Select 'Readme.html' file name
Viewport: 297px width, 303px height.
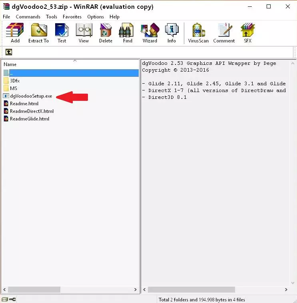pos(24,104)
